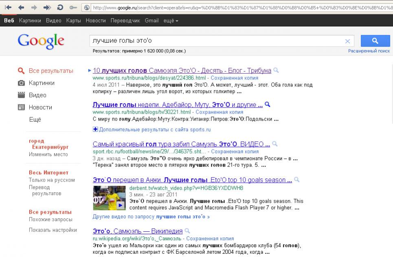Open Другие видео по запросу link
This screenshot has width=393, height=257.
pyautogui.click(x=151, y=217)
